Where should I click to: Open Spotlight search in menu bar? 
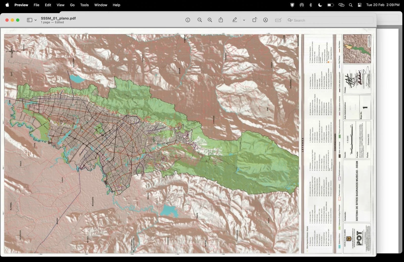pos(351,5)
